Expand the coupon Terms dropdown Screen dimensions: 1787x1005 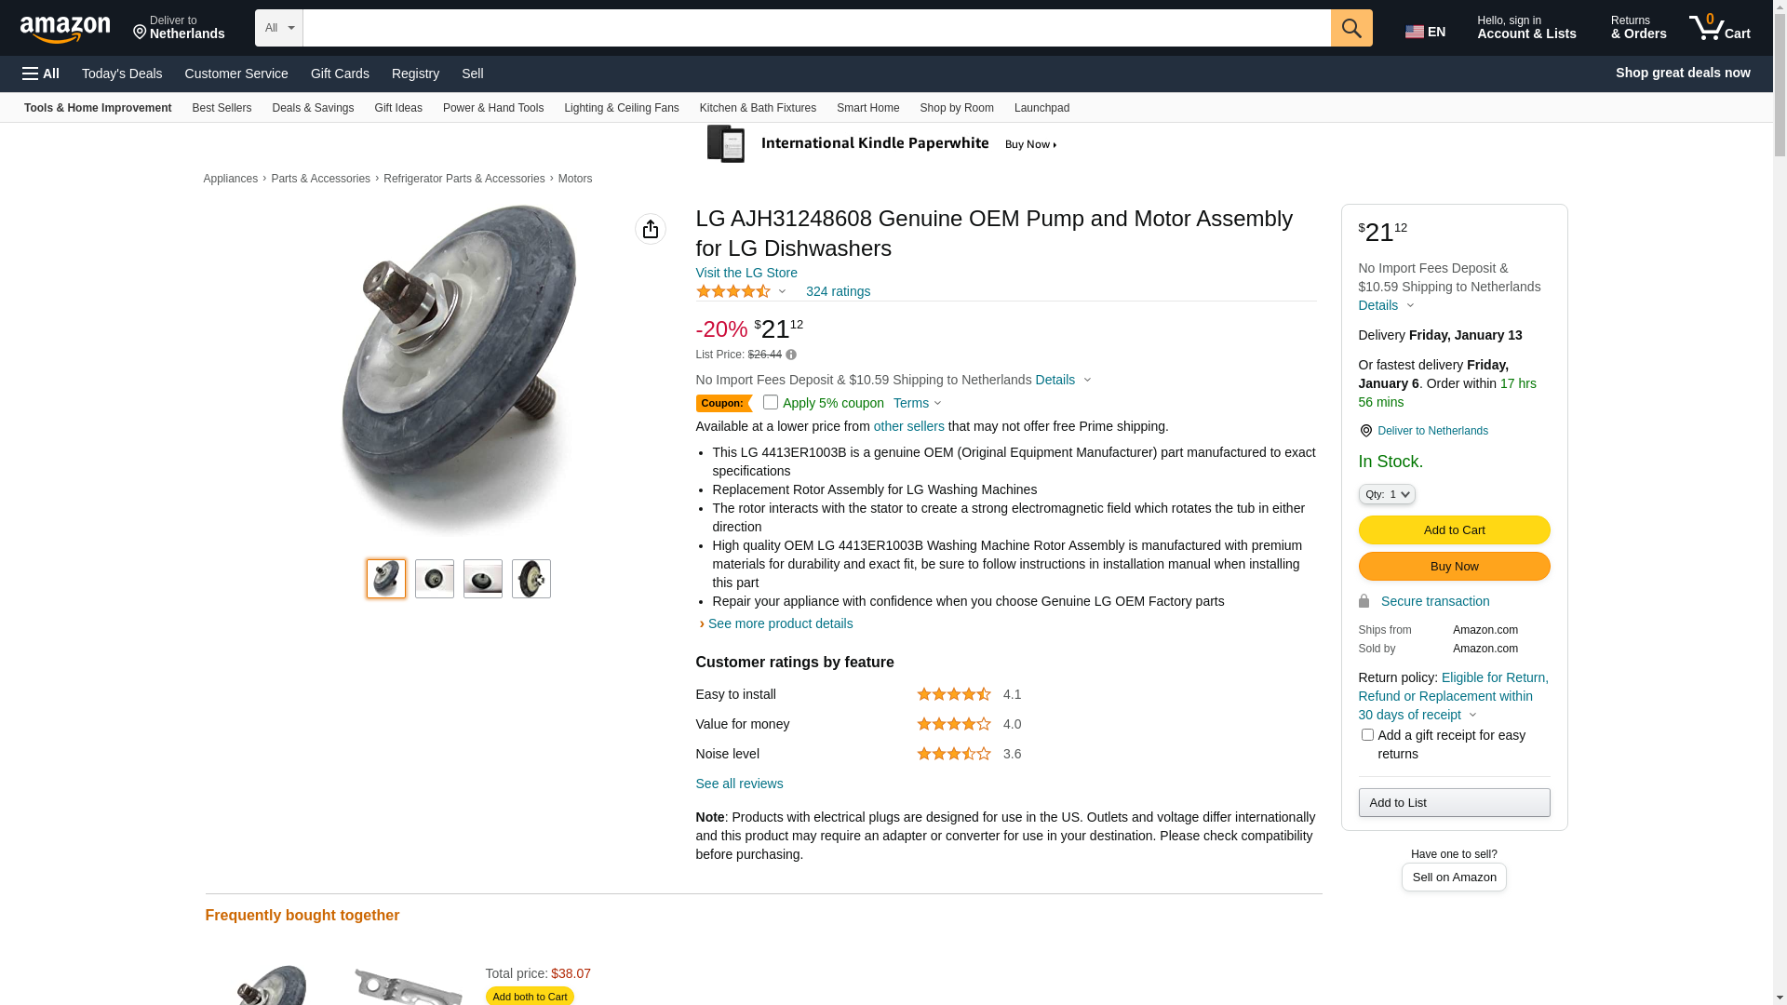point(918,404)
